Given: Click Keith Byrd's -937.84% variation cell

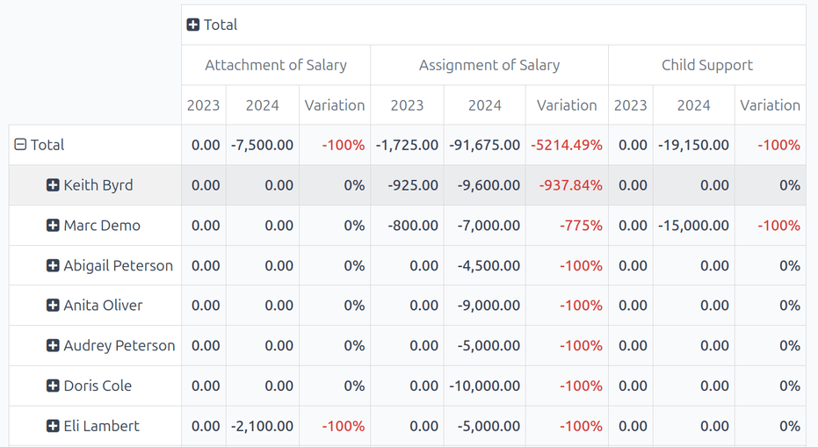Looking at the screenshot, I should pyautogui.click(x=567, y=185).
